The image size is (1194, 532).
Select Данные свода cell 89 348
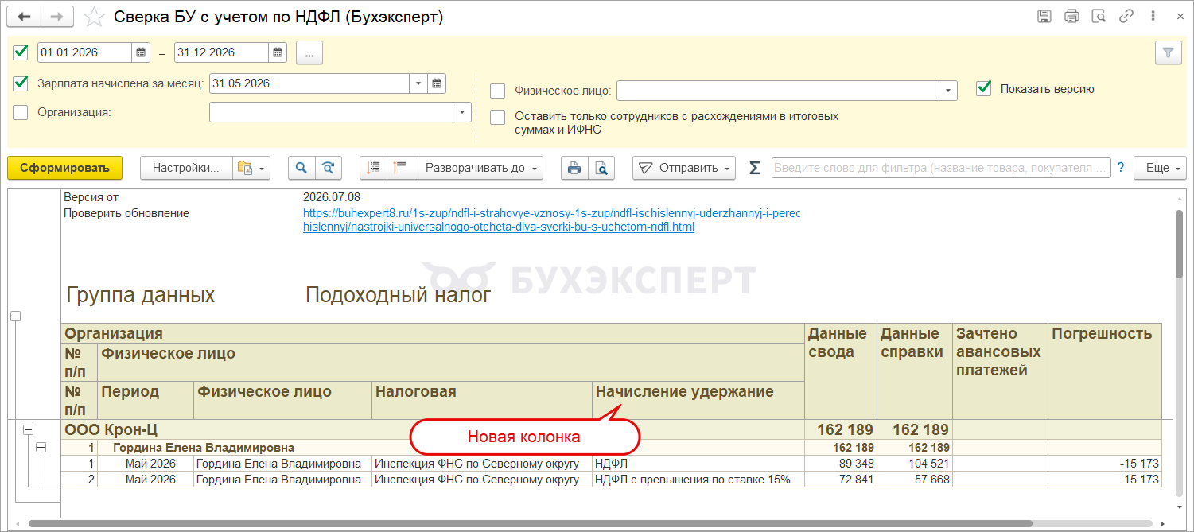click(x=840, y=464)
